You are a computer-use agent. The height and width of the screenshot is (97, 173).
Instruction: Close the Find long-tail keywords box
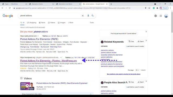point(146,32)
